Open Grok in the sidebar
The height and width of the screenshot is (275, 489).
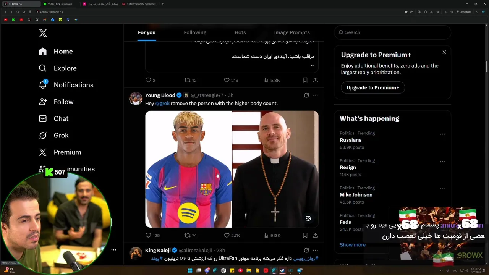(x=53, y=135)
